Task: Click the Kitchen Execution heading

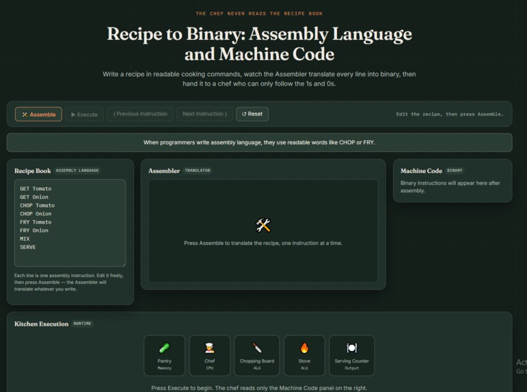Action: point(41,324)
